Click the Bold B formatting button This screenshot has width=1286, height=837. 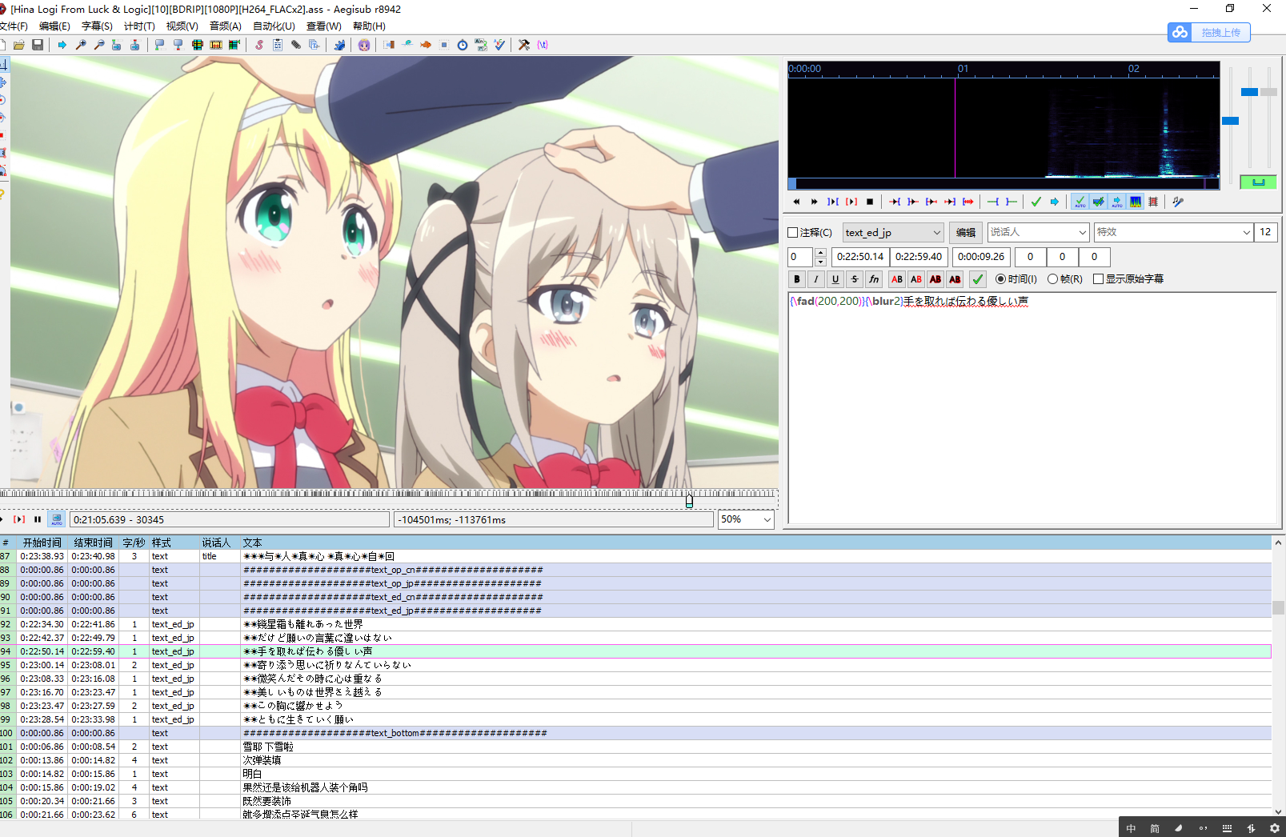pos(796,279)
